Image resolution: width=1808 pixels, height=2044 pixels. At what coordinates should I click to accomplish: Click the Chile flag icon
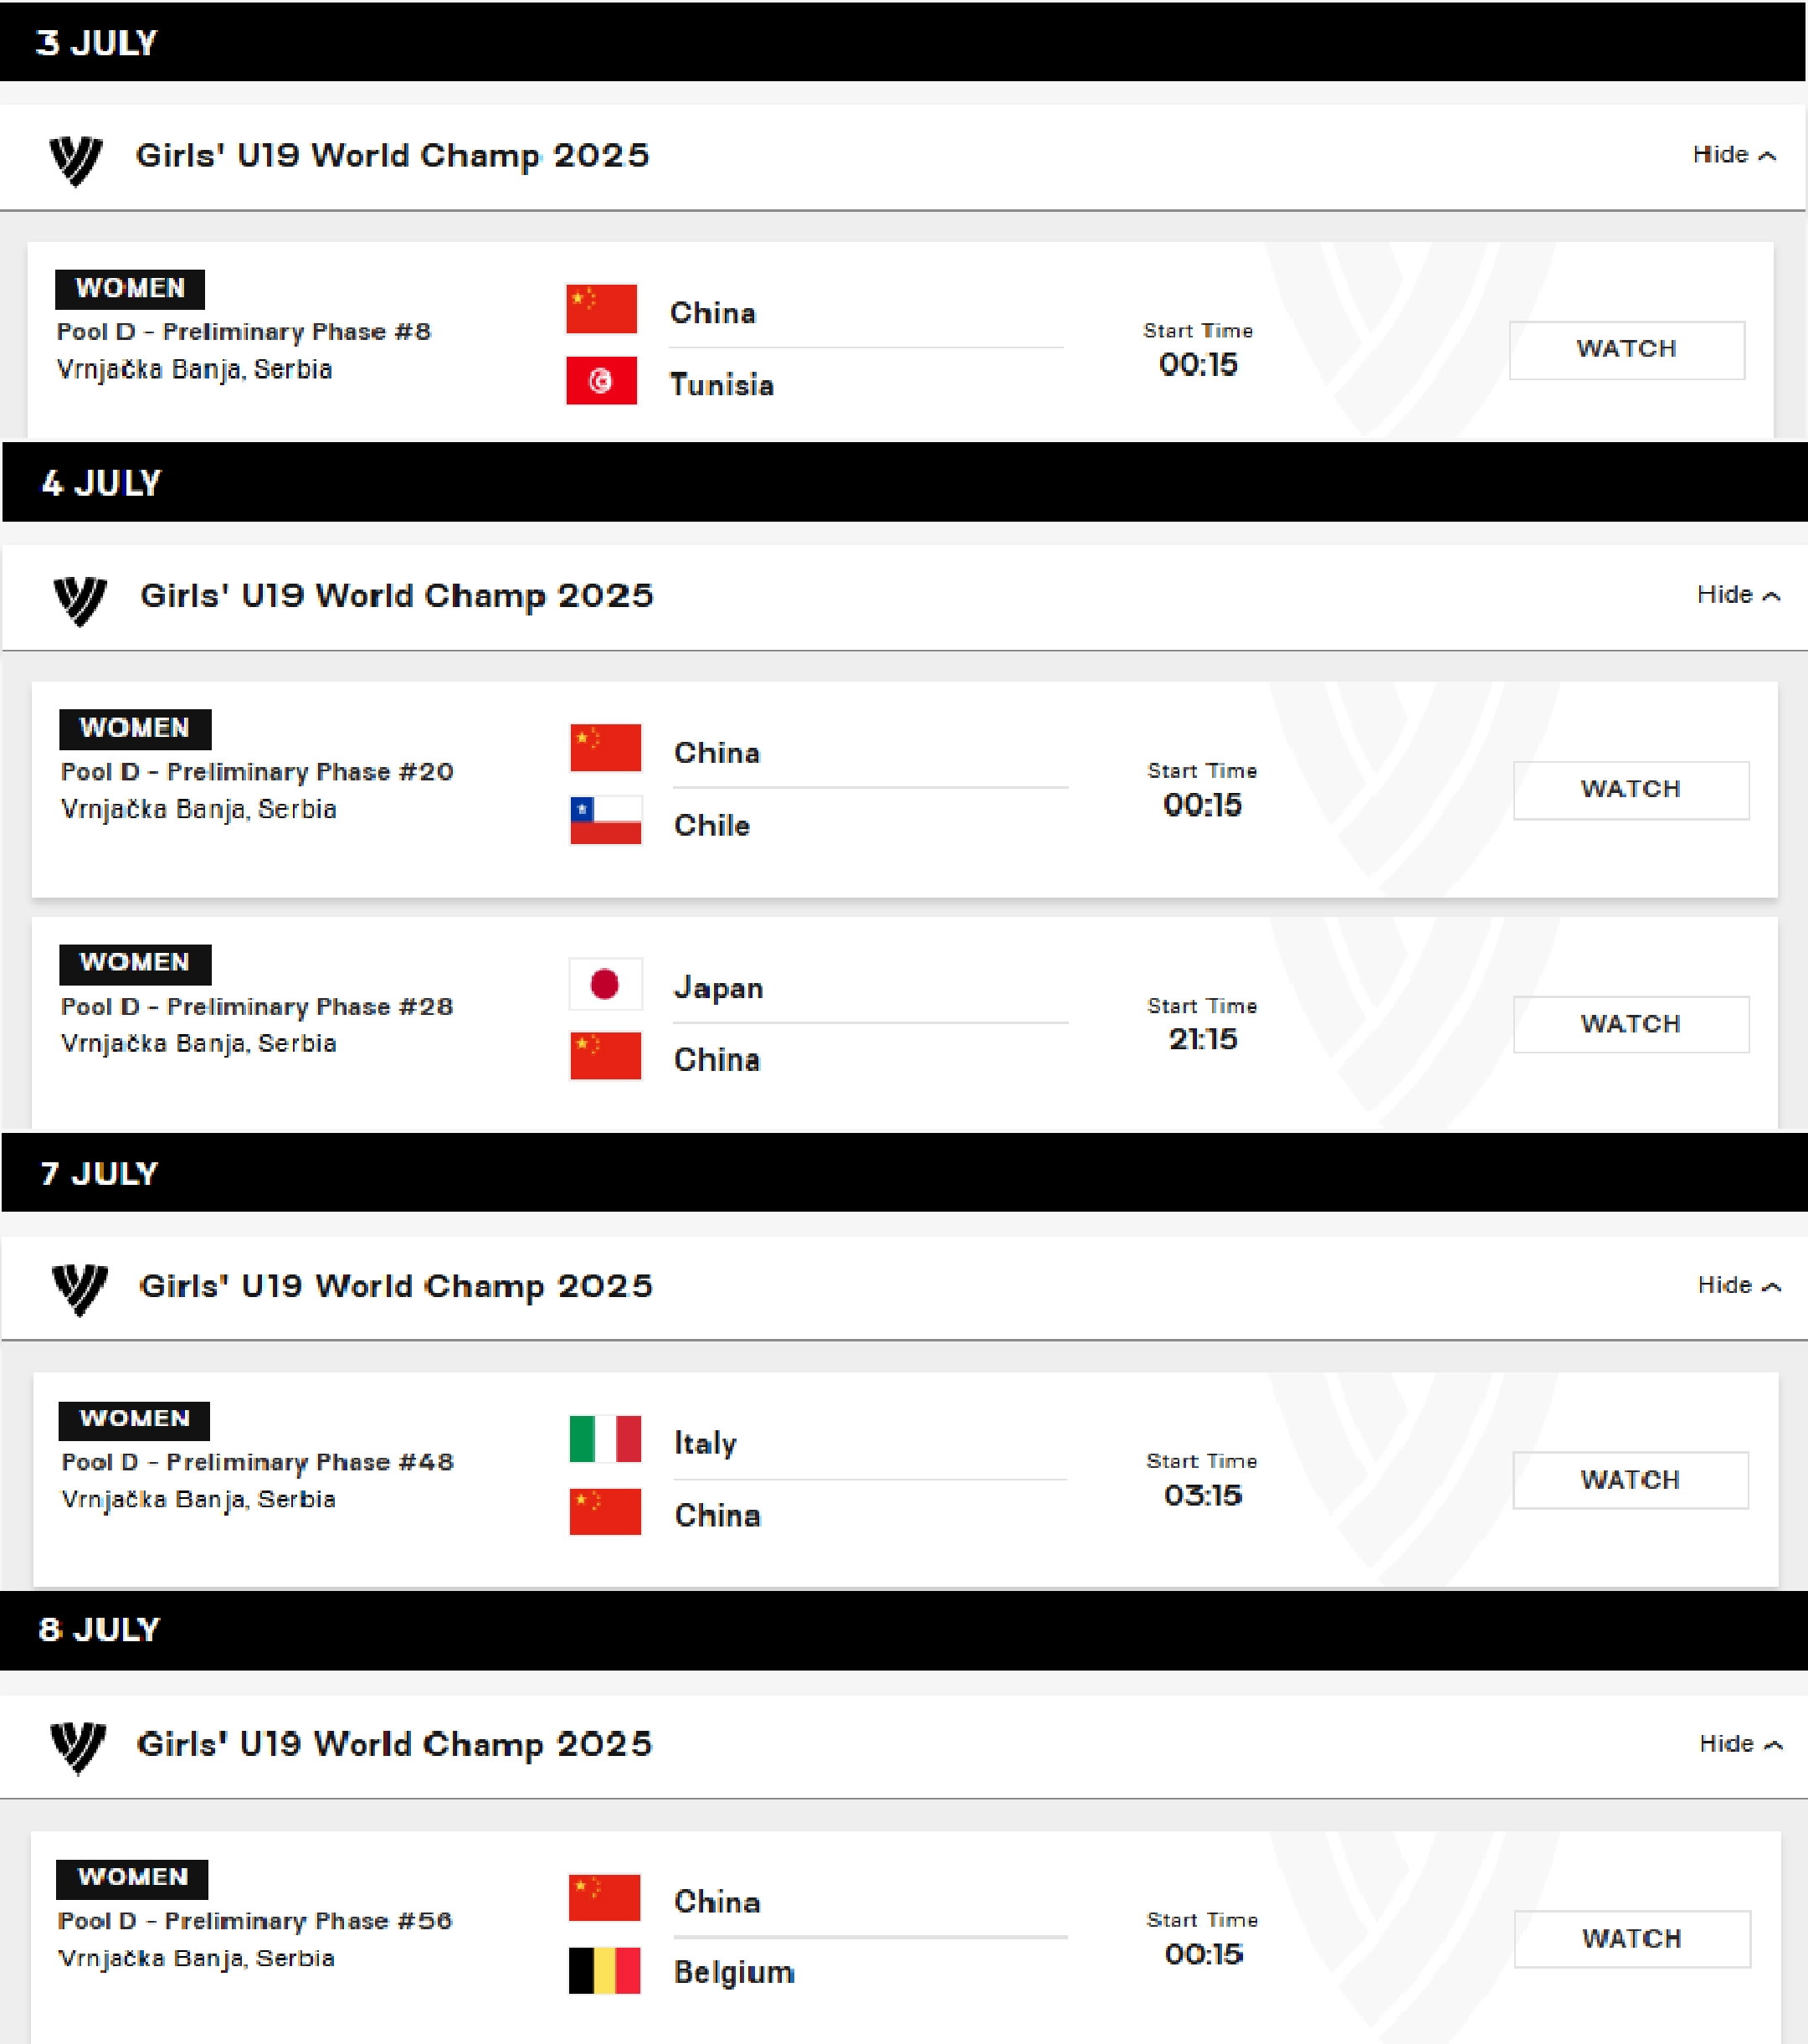coord(604,820)
